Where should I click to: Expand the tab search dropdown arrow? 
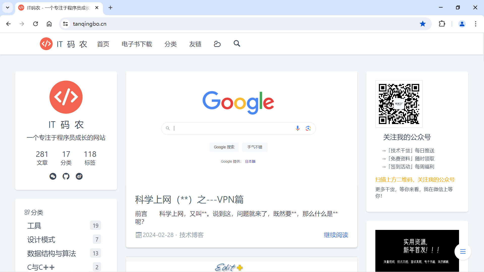coord(8,8)
